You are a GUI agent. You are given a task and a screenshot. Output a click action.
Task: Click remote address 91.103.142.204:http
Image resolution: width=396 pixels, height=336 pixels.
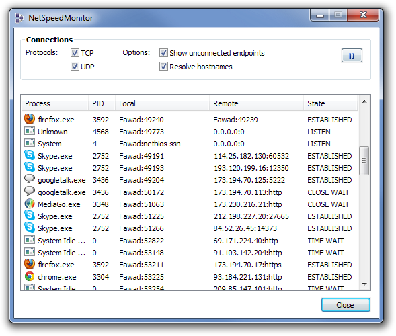(x=247, y=253)
